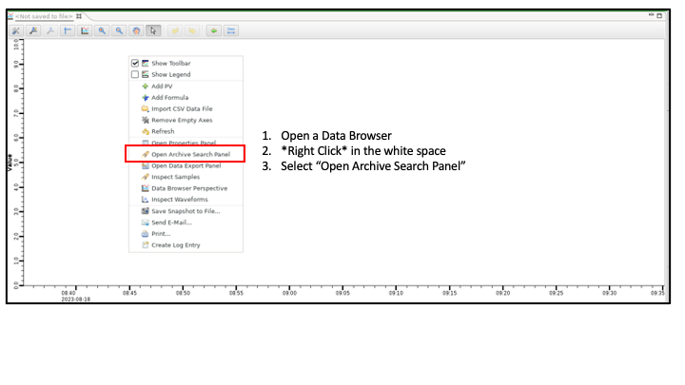Select Add Formula menu entry
The image size is (685, 385).
(x=169, y=98)
